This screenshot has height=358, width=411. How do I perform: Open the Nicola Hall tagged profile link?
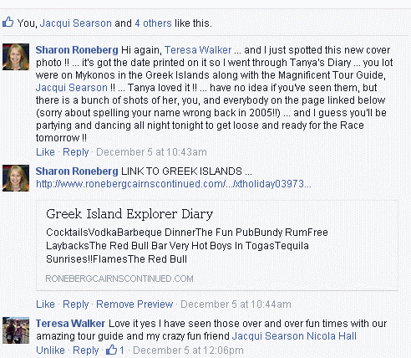[x=332, y=336]
